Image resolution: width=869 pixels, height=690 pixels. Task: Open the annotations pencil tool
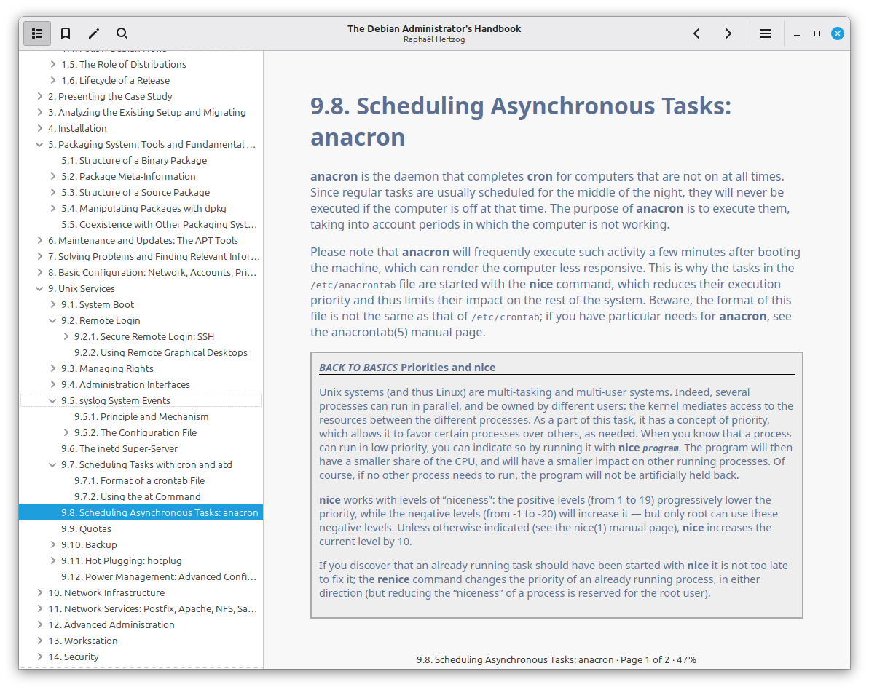click(x=94, y=33)
